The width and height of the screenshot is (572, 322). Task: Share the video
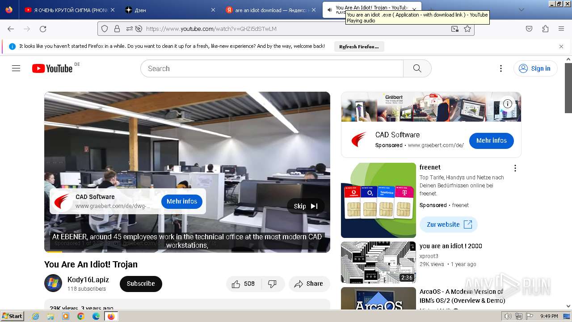pyautogui.click(x=309, y=284)
